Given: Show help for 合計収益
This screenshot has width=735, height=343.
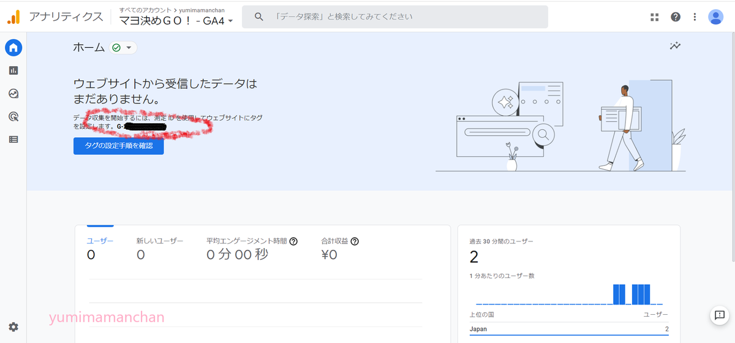Looking at the screenshot, I should point(355,241).
